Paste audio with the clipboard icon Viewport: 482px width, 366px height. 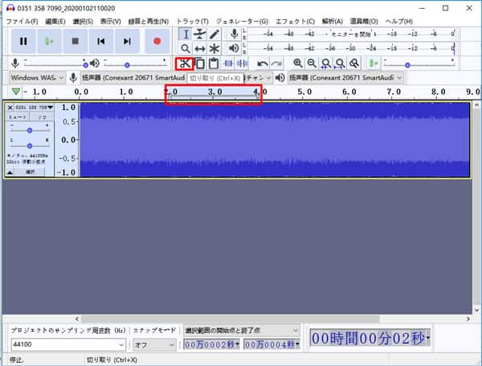point(214,64)
